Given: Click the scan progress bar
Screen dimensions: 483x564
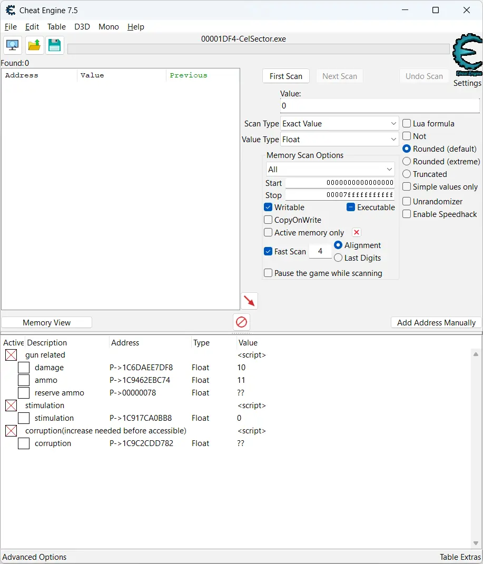Looking at the screenshot, I should 259,50.
